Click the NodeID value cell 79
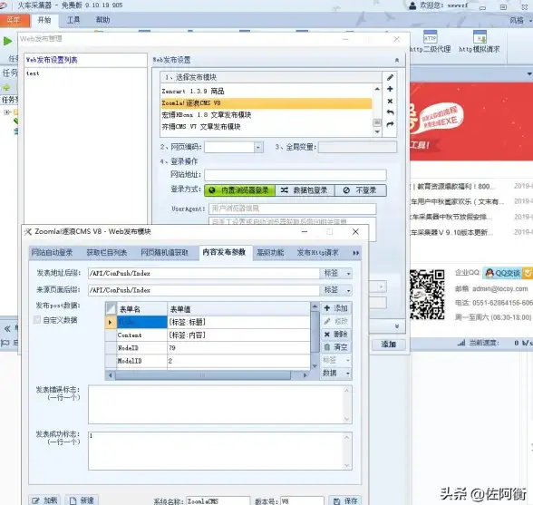This screenshot has width=533, height=505. tap(238, 348)
